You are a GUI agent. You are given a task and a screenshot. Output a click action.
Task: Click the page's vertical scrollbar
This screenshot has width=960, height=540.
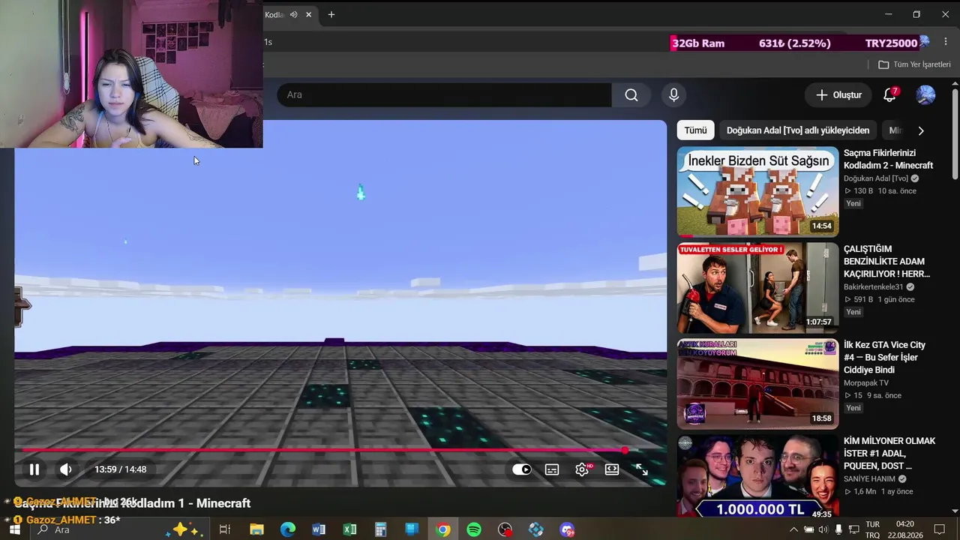click(955, 135)
